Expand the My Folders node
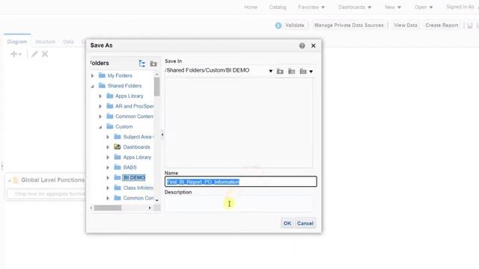The height and width of the screenshot is (269, 479). click(x=92, y=75)
